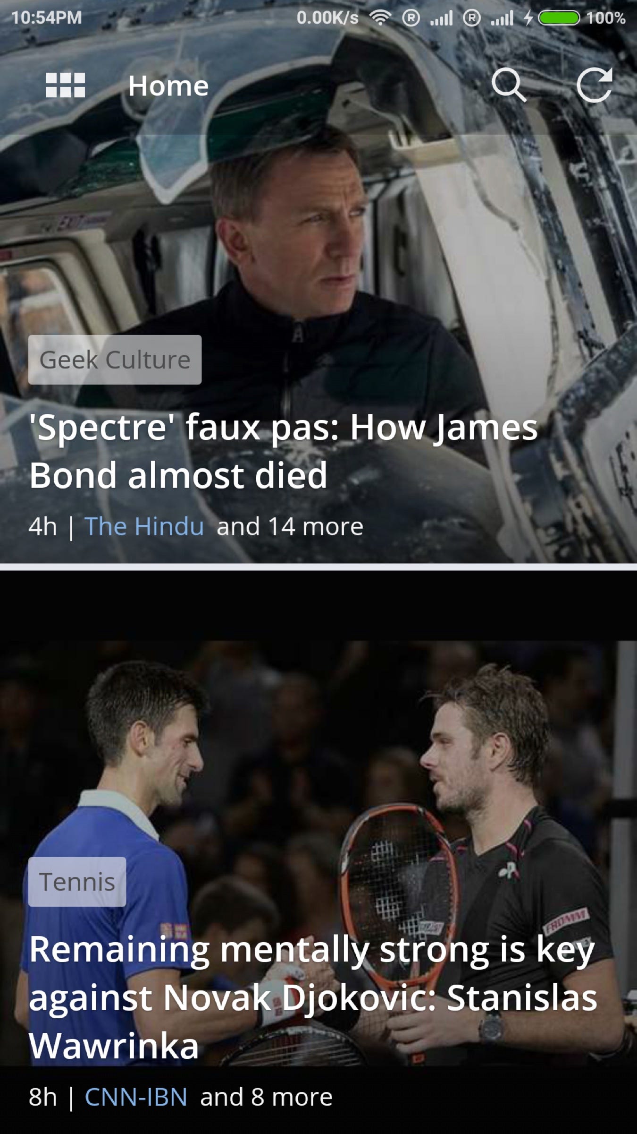This screenshot has width=637, height=1134.
Task: Open the Tennis category tag
Action: point(77,882)
